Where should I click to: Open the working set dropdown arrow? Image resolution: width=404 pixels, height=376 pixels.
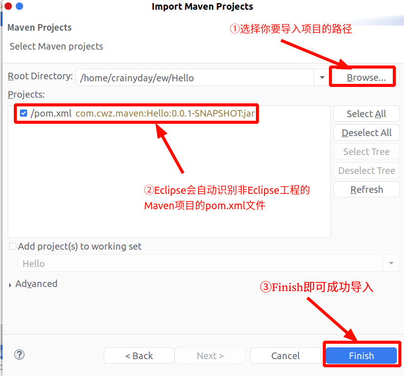click(x=391, y=263)
